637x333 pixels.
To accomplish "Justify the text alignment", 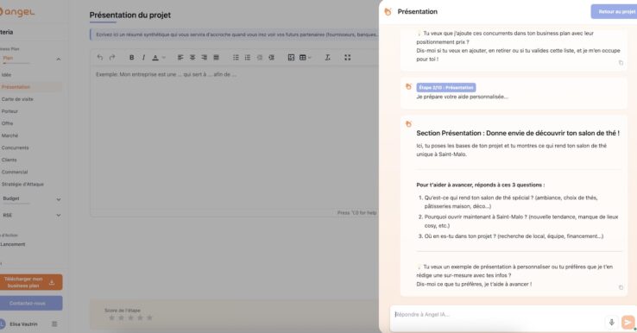I will [216, 58].
